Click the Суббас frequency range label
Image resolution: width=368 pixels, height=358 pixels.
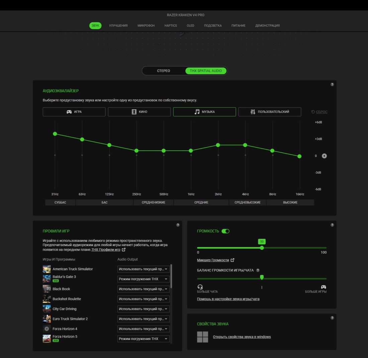pyautogui.click(x=60, y=202)
